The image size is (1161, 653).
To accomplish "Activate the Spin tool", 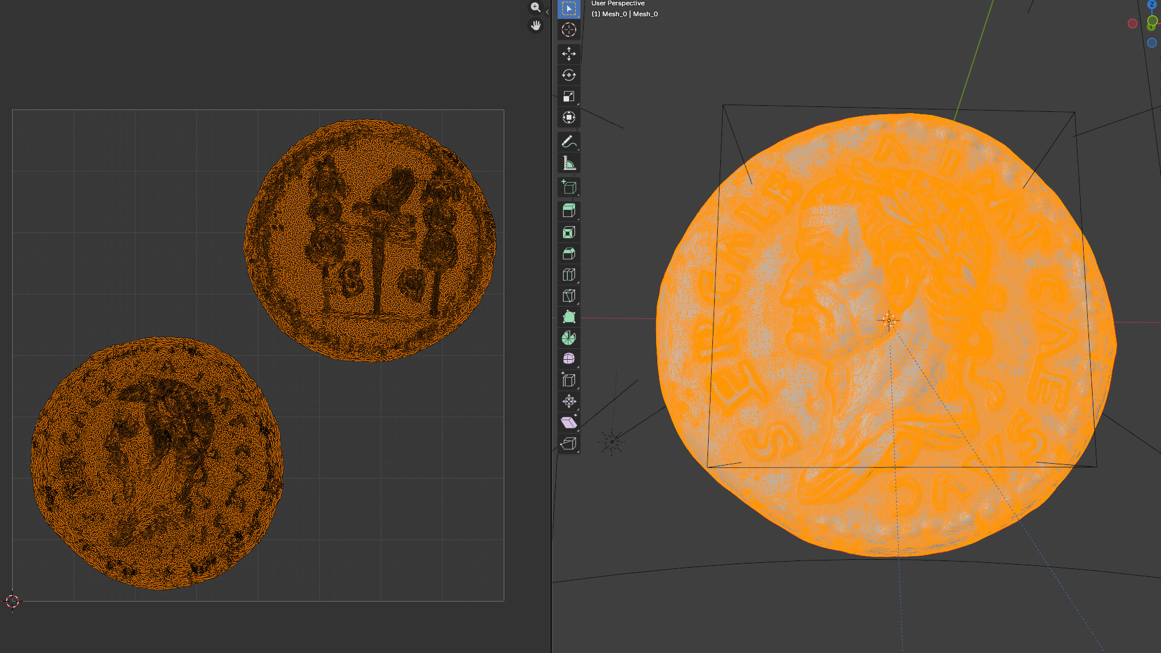I will pyautogui.click(x=568, y=338).
